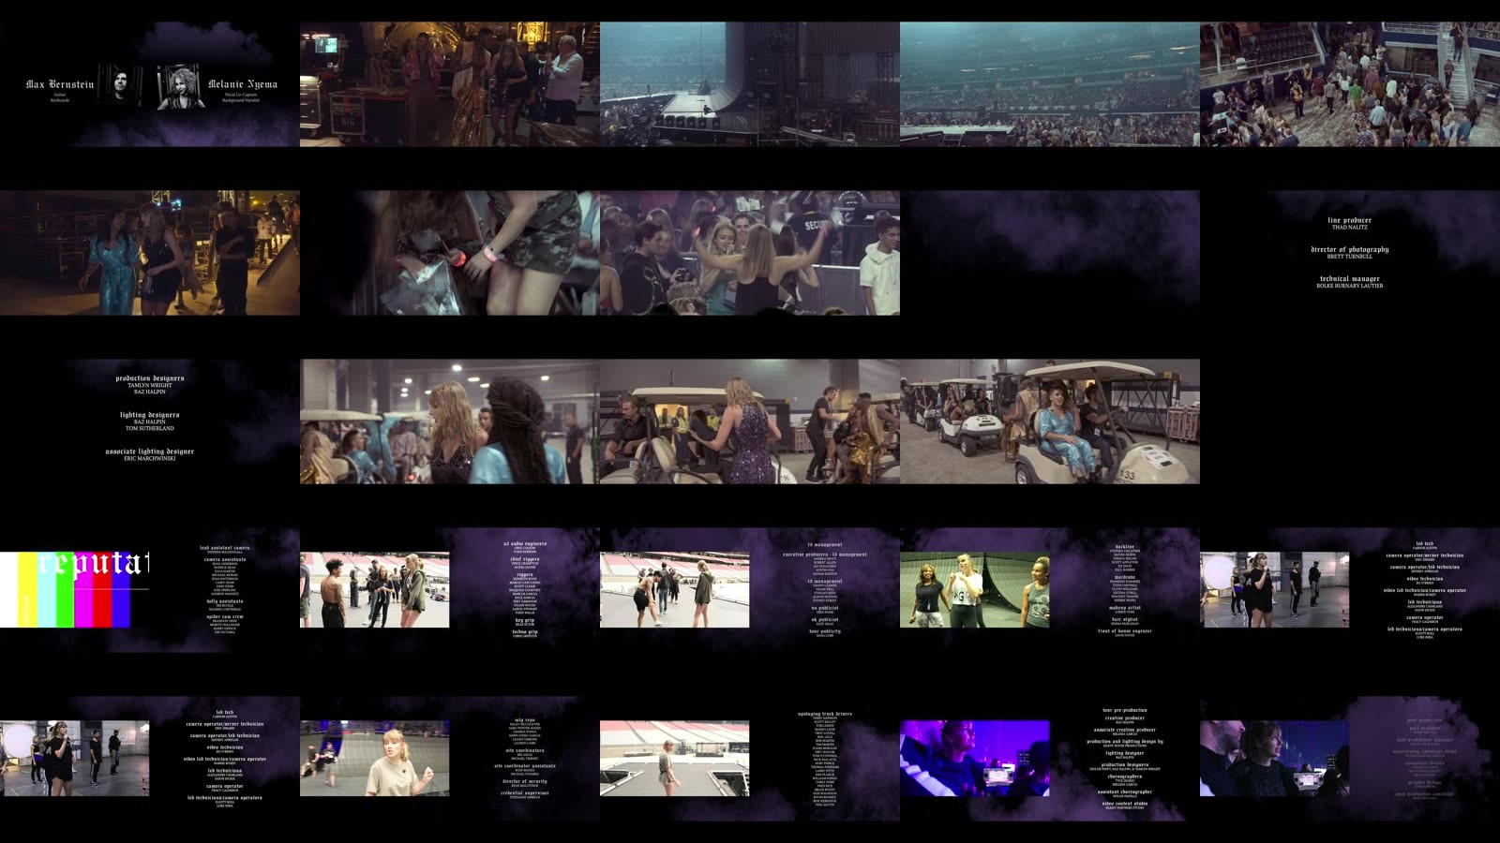The image size is (1500, 843).
Task: Click the 'key grip' credit heading
Action: click(x=525, y=620)
